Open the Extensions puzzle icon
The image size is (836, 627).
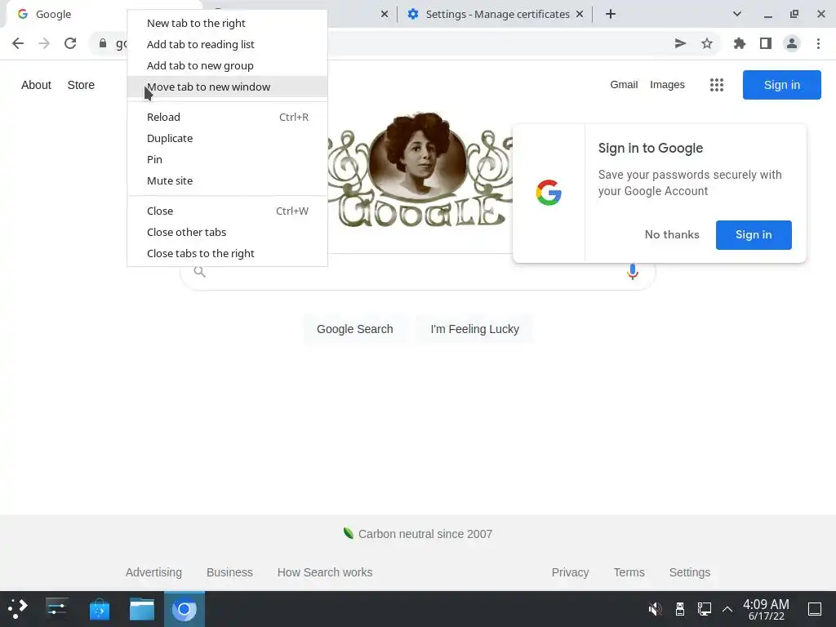point(740,43)
